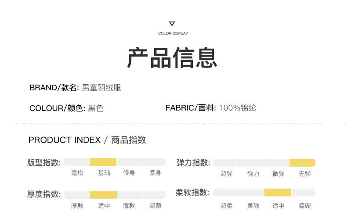
Task: Click the highlighted 适中 thickness segment
Action: click(104, 195)
